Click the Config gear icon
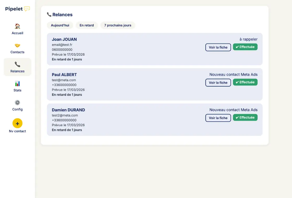Image resolution: width=292 pixels, height=198 pixels. (x=17, y=103)
